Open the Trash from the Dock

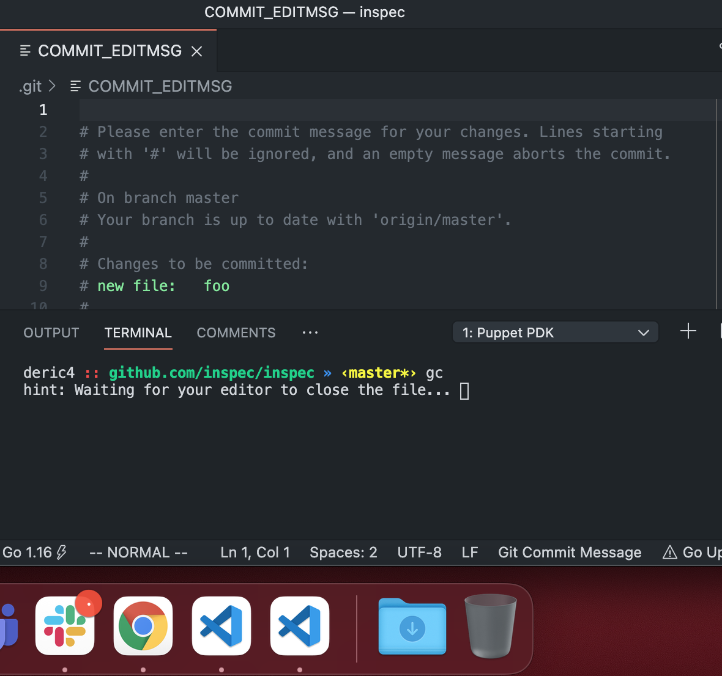coord(490,626)
